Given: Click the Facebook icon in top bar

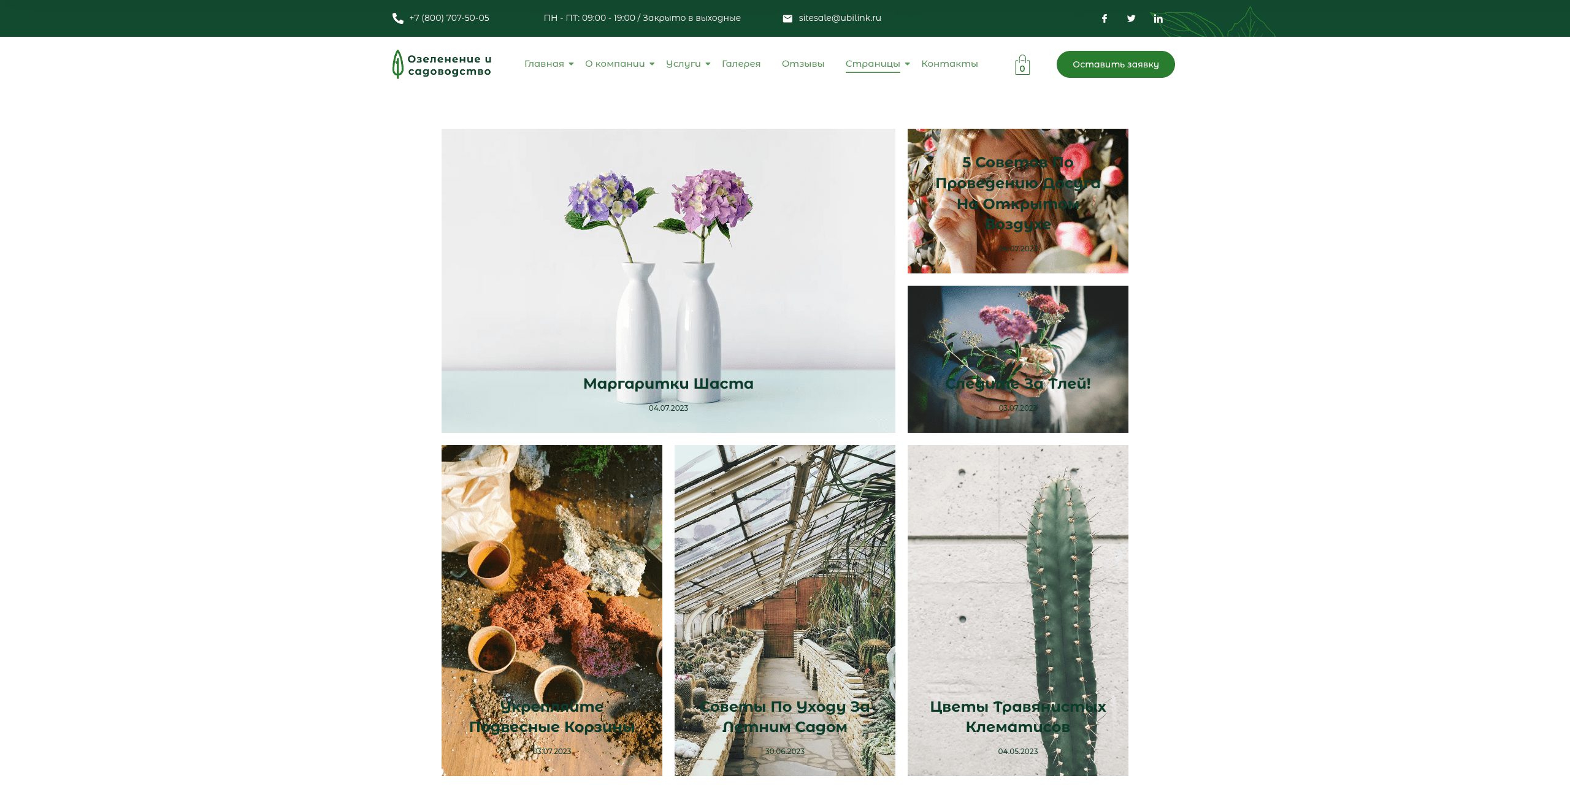Looking at the screenshot, I should [x=1104, y=18].
